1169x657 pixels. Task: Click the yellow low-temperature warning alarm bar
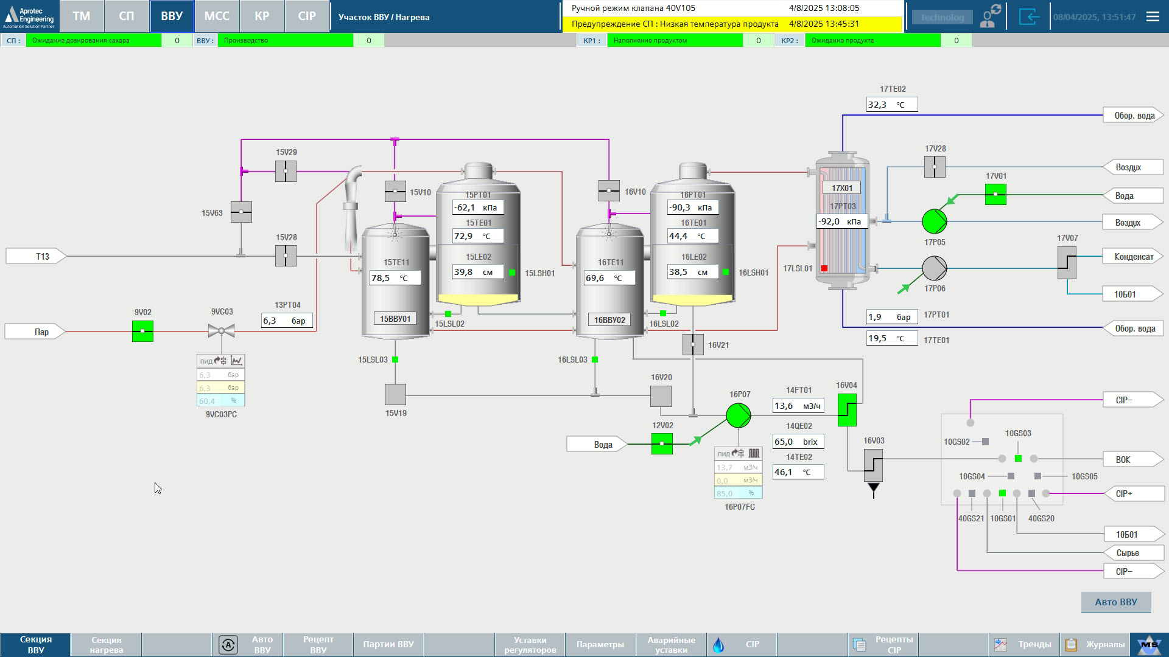[x=731, y=24]
